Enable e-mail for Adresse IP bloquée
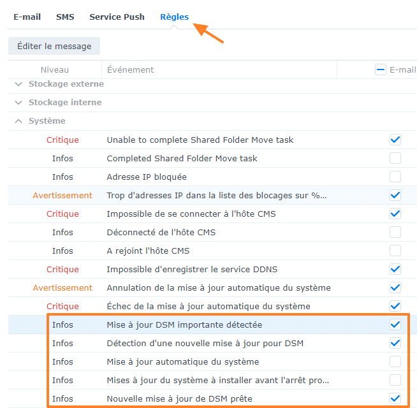This screenshot has height=408, width=417. (395, 177)
